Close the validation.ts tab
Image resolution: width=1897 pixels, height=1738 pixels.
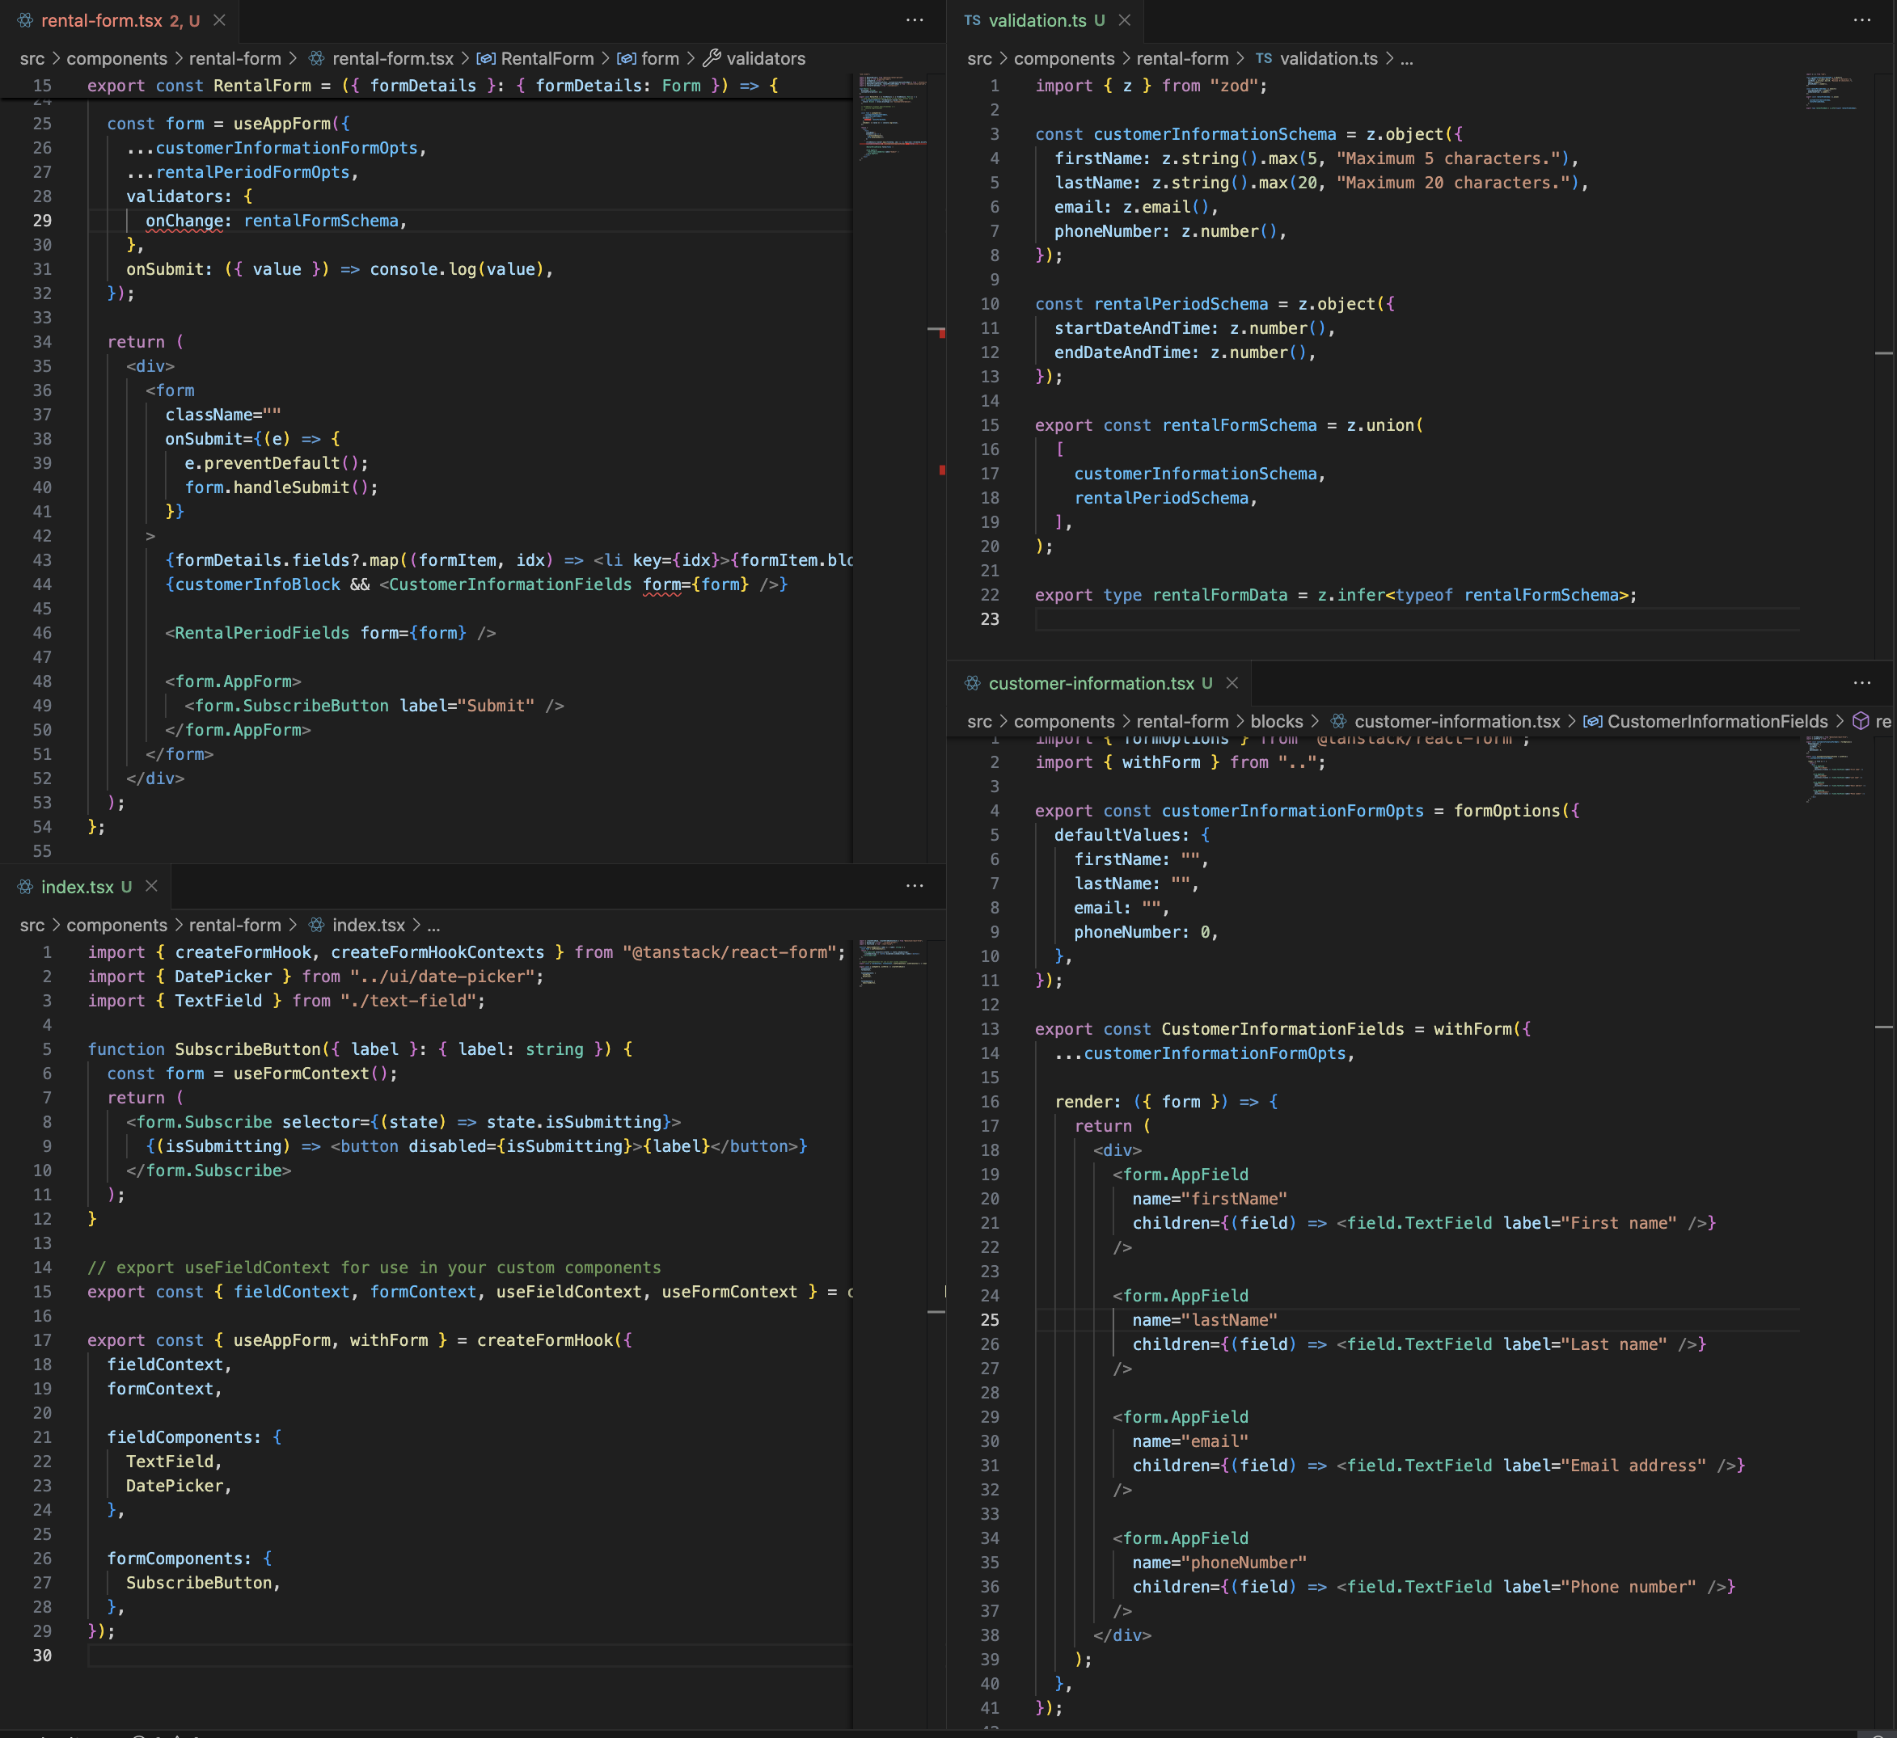pyautogui.click(x=1125, y=21)
